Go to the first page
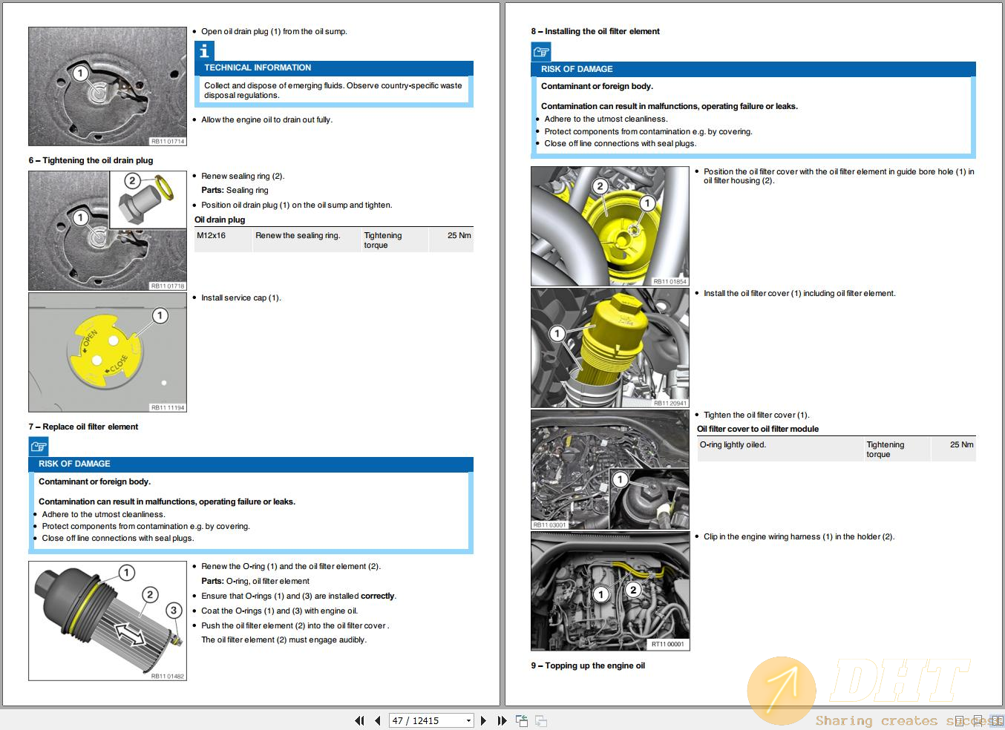This screenshot has height=730, width=1005. (x=359, y=720)
